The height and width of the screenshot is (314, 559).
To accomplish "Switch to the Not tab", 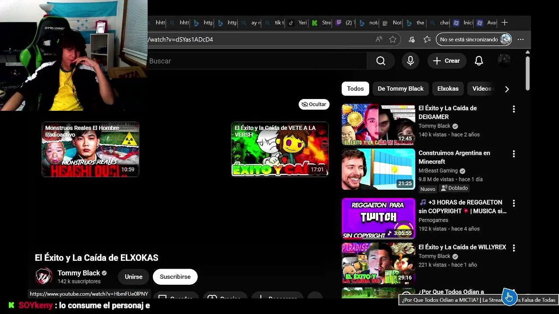I will (392, 23).
